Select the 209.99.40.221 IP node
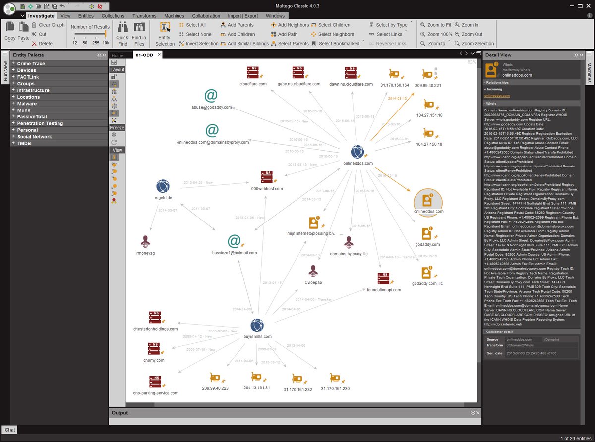The image size is (595, 442). pyautogui.click(x=428, y=74)
